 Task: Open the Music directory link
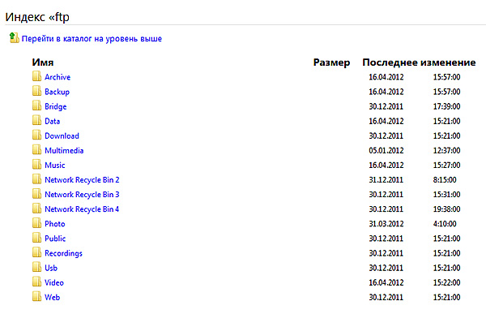[55, 165]
